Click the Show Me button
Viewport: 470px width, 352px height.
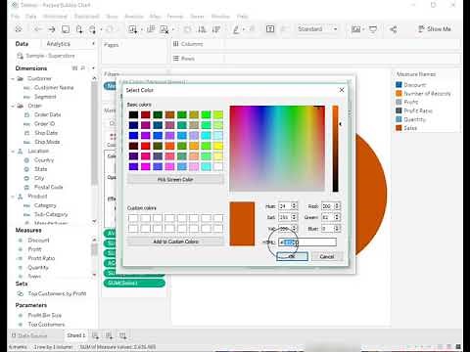[x=435, y=29]
